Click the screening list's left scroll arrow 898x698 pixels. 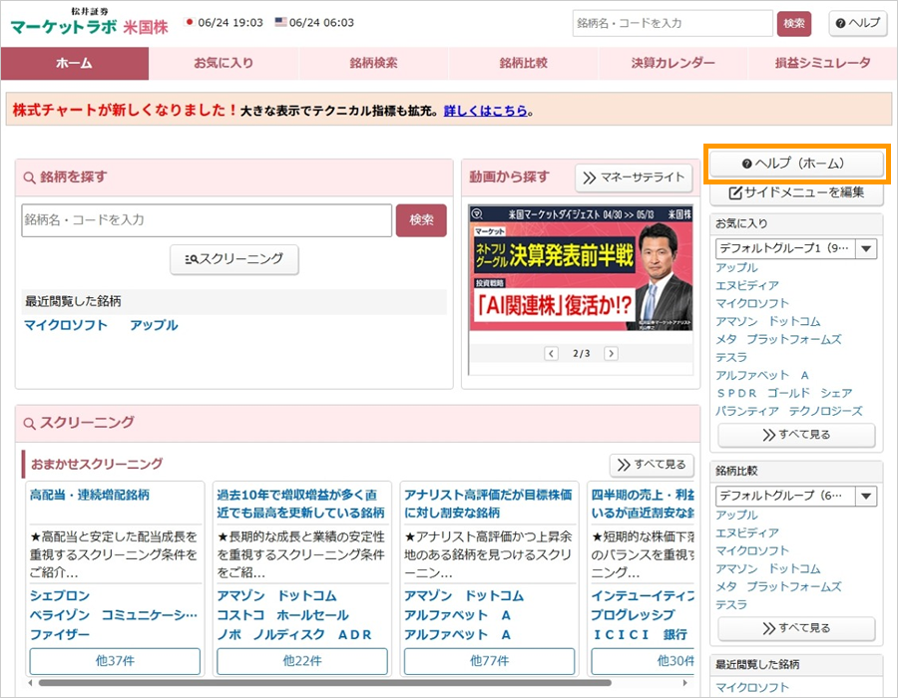[x=30, y=683]
